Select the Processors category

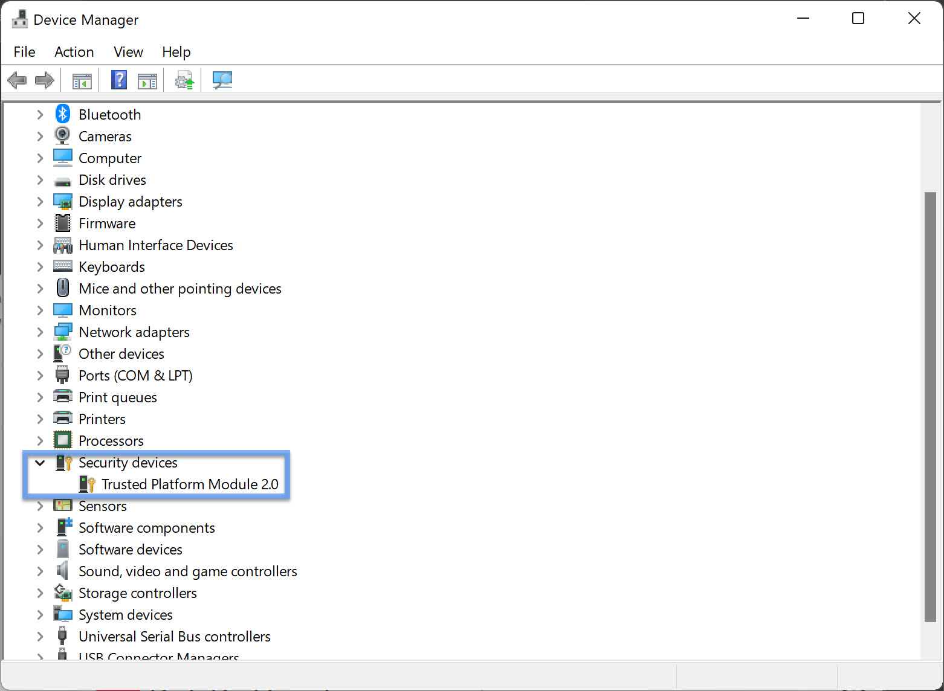pos(111,440)
